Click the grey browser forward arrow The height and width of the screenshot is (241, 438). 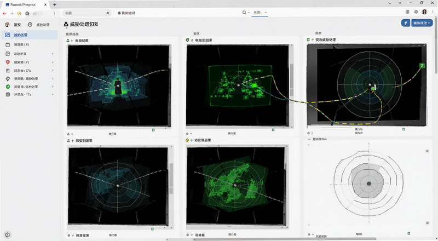(11, 13)
